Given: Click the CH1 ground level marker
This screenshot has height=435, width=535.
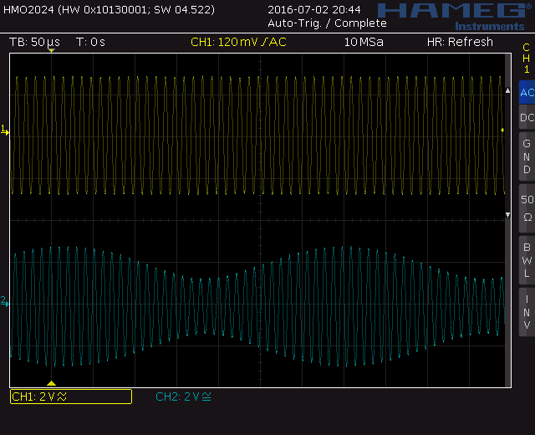Looking at the screenshot, I should [5, 130].
